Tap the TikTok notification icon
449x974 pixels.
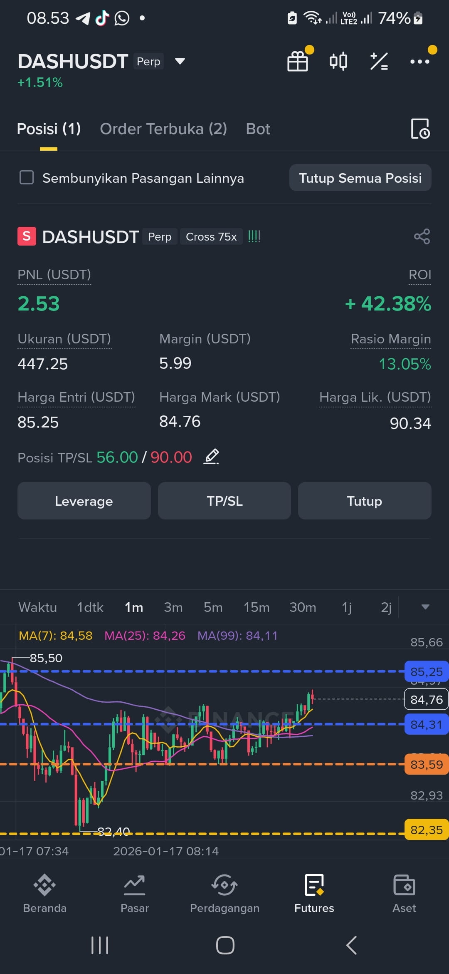point(102,18)
